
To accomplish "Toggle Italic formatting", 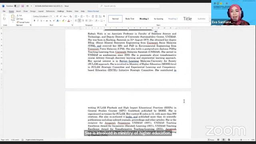I will pyautogui.click(x=38, y=21).
